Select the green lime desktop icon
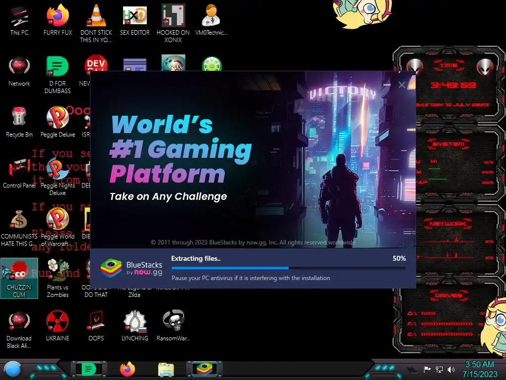The width and height of the screenshot is (506, 380). click(211, 64)
